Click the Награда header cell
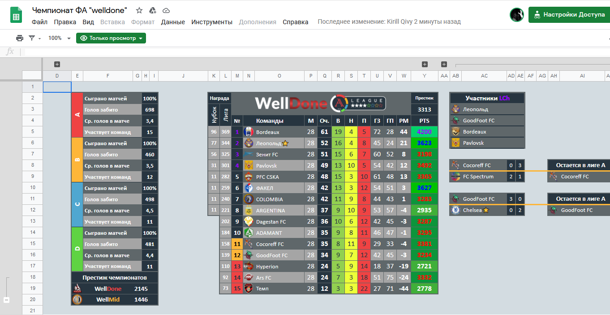The image size is (610, 315). click(x=219, y=98)
